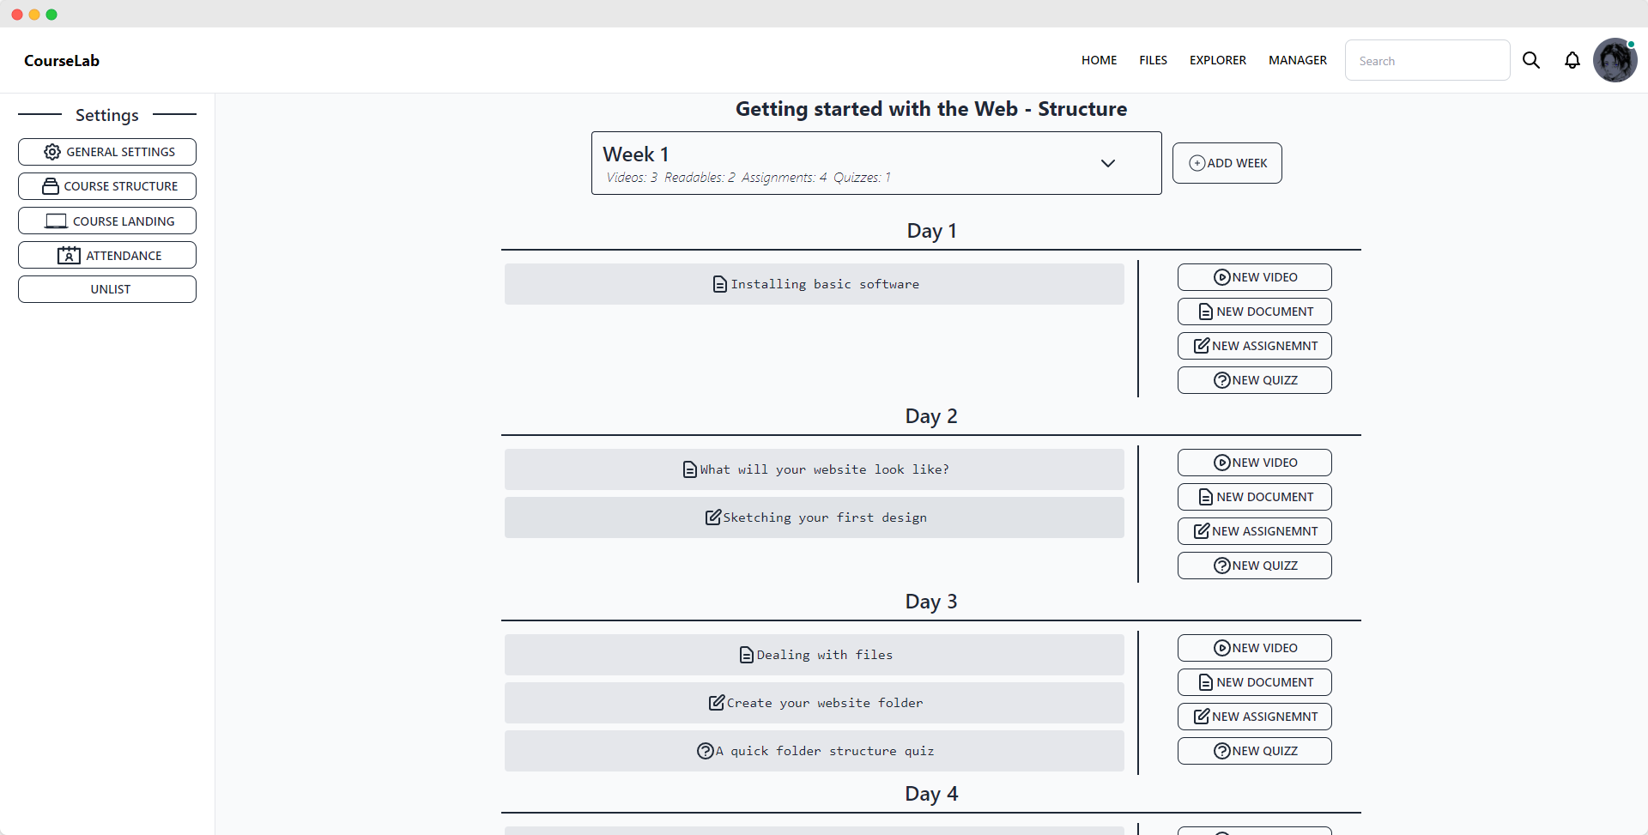Focus the Search input field

click(x=1427, y=60)
